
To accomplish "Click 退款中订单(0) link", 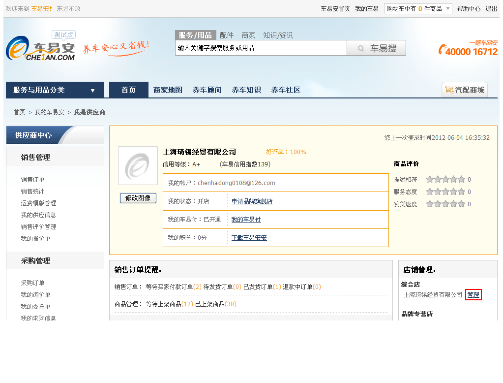I will pos(302,287).
